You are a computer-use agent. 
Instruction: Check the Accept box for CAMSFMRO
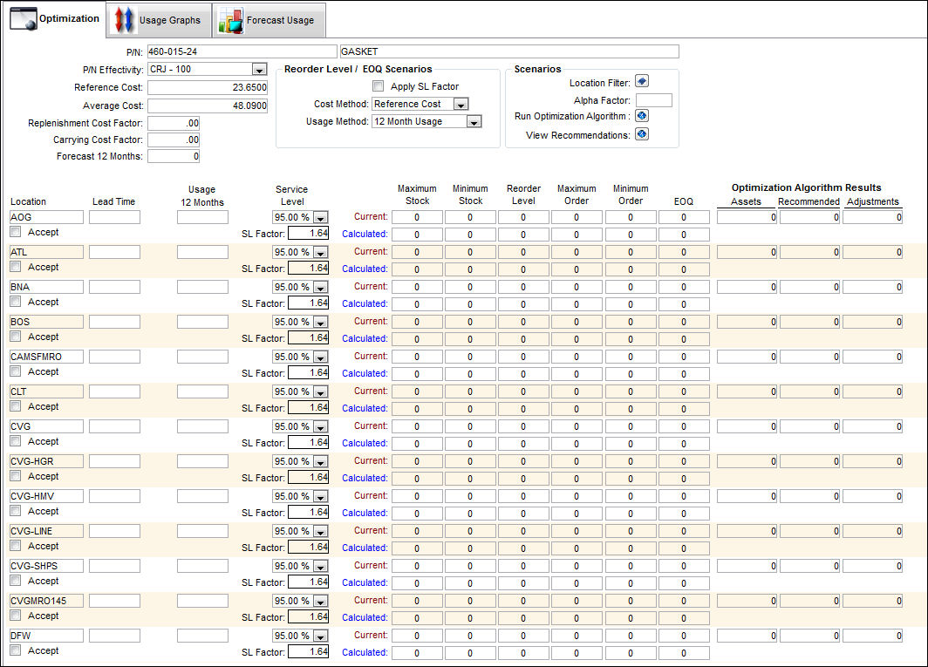click(x=16, y=371)
